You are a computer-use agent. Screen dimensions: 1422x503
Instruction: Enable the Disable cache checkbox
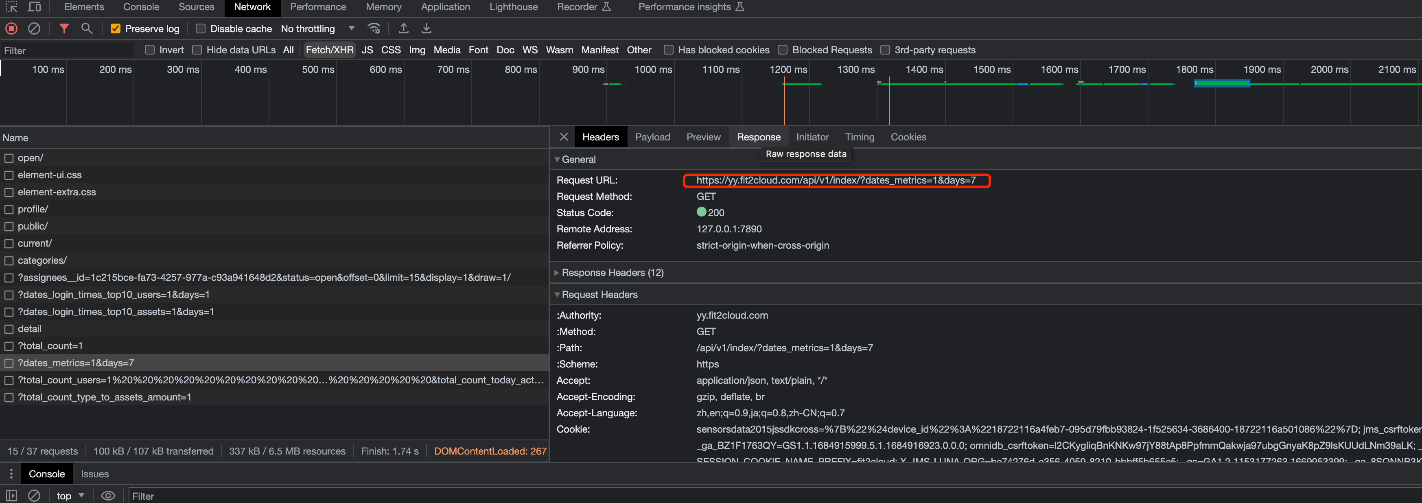[x=201, y=29]
